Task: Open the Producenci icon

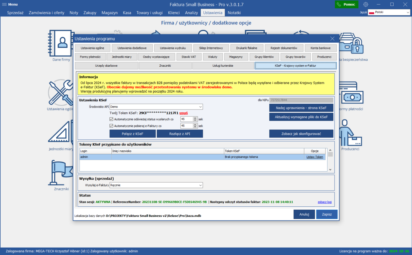Action: [350, 132]
